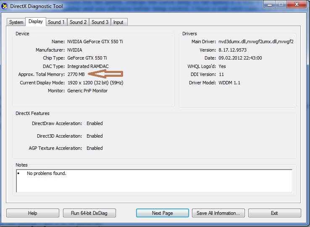Image resolution: width=310 pixels, height=227 pixels.
Task: Switch to the Input tab
Action: tap(119, 22)
